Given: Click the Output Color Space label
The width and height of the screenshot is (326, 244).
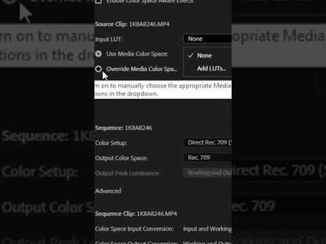Looking at the screenshot, I should [122, 158].
